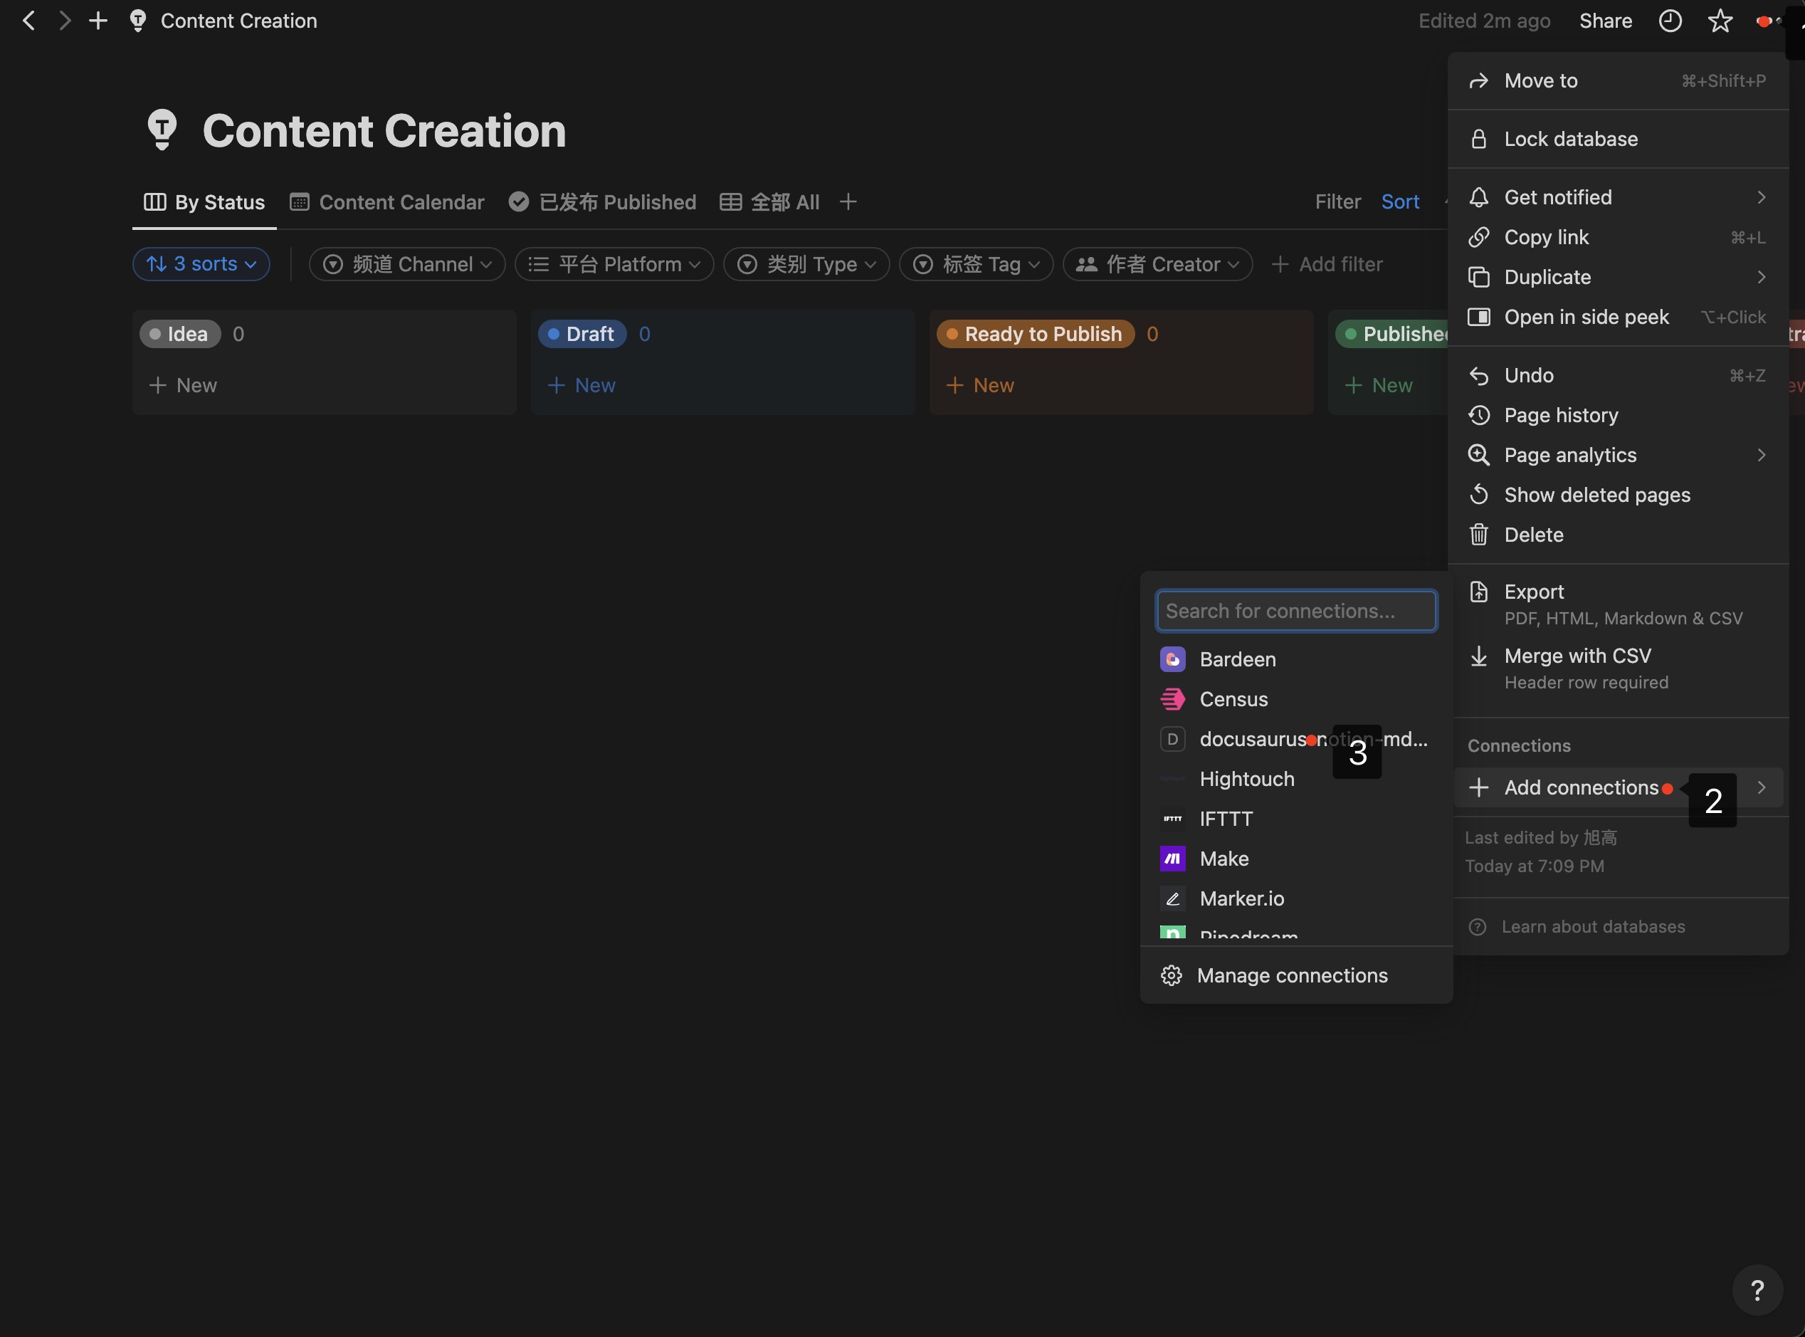The width and height of the screenshot is (1805, 1337).
Task: Open the 作者 Creator filter dropdown
Action: [x=1158, y=265]
